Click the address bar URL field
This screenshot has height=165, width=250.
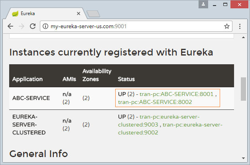click(136, 26)
